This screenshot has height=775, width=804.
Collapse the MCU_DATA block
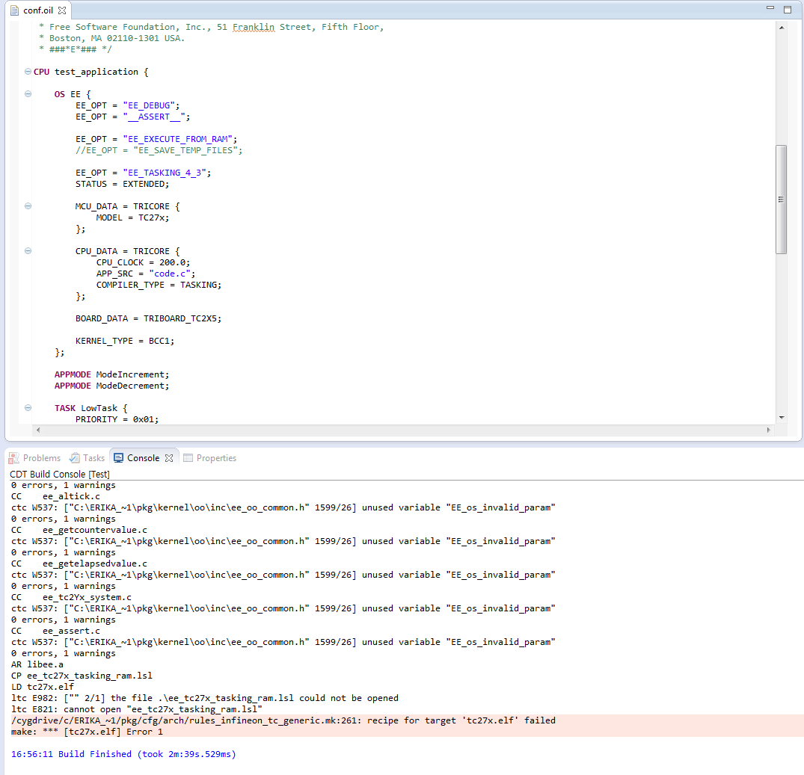[x=28, y=206]
